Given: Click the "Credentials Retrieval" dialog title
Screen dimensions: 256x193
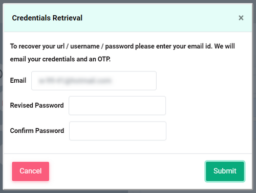Looking at the screenshot, I should [x=47, y=18].
